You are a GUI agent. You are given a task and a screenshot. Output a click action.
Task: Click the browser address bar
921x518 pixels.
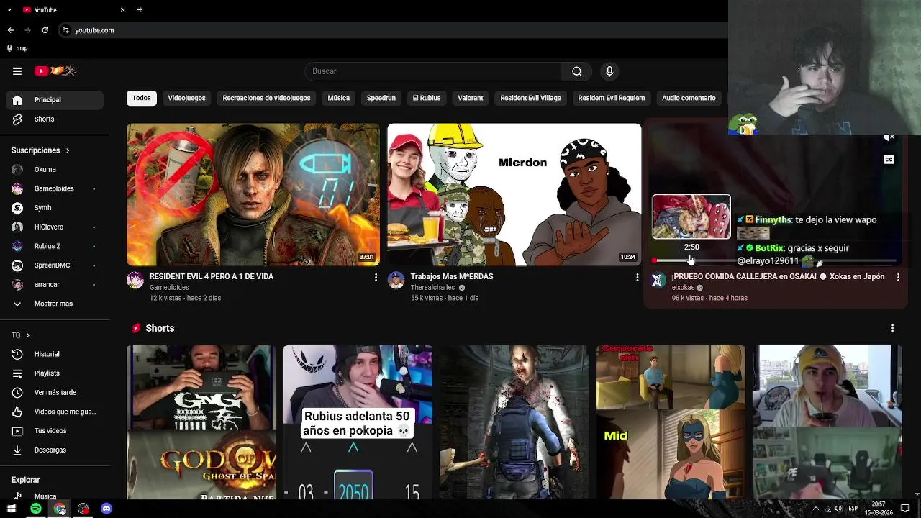tap(392, 30)
